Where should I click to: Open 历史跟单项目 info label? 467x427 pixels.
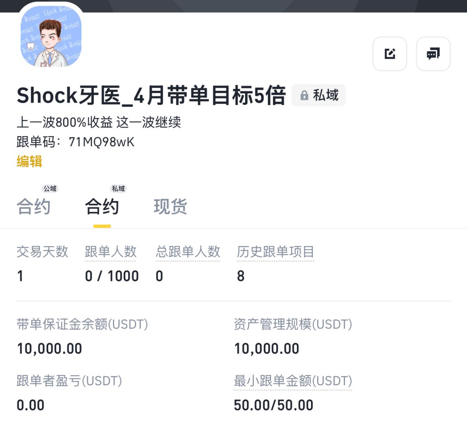pyautogui.click(x=276, y=252)
